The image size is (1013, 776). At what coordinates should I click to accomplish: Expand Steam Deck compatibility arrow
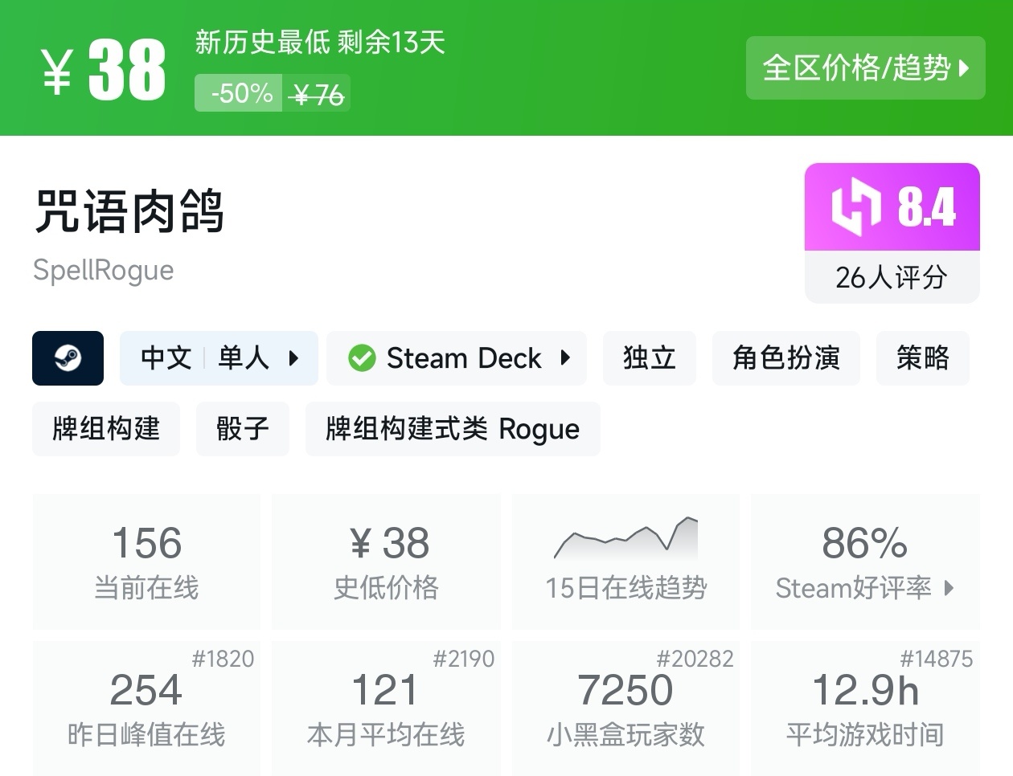[x=565, y=358]
